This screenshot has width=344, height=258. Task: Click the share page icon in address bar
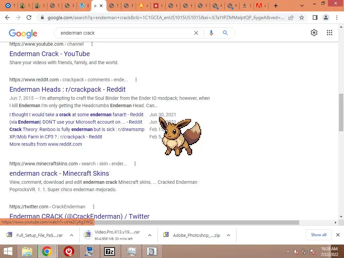[x=291, y=17]
